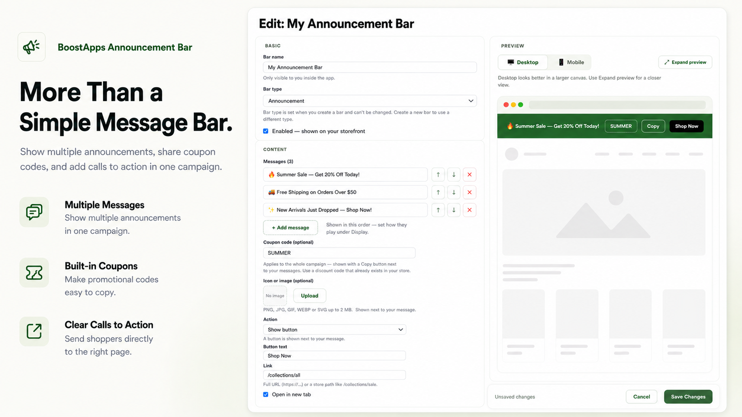The image size is (742, 417).
Task: Move the Summer Sale message down
Action: (x=454, y=175)
